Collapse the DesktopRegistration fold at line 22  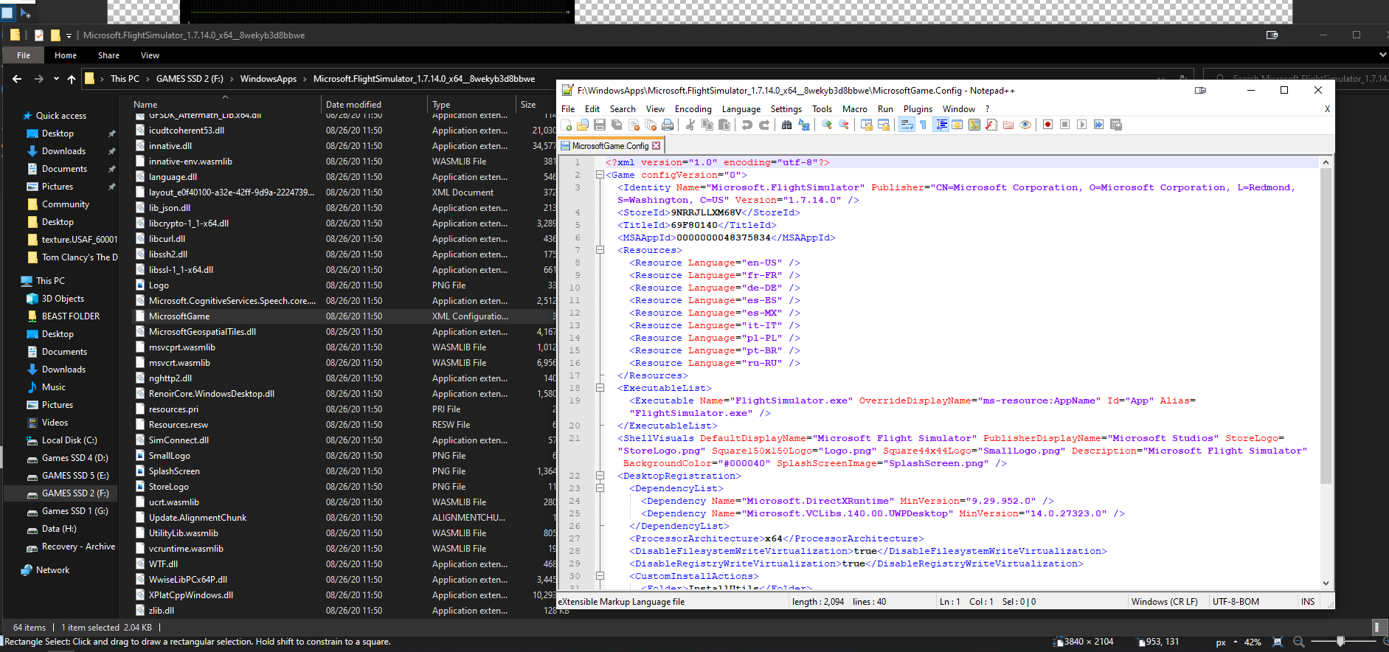click(600, 476)
